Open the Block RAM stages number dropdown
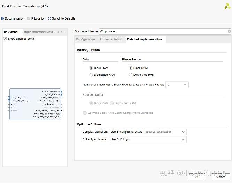The image size is (232, 183). pos(177,85)
